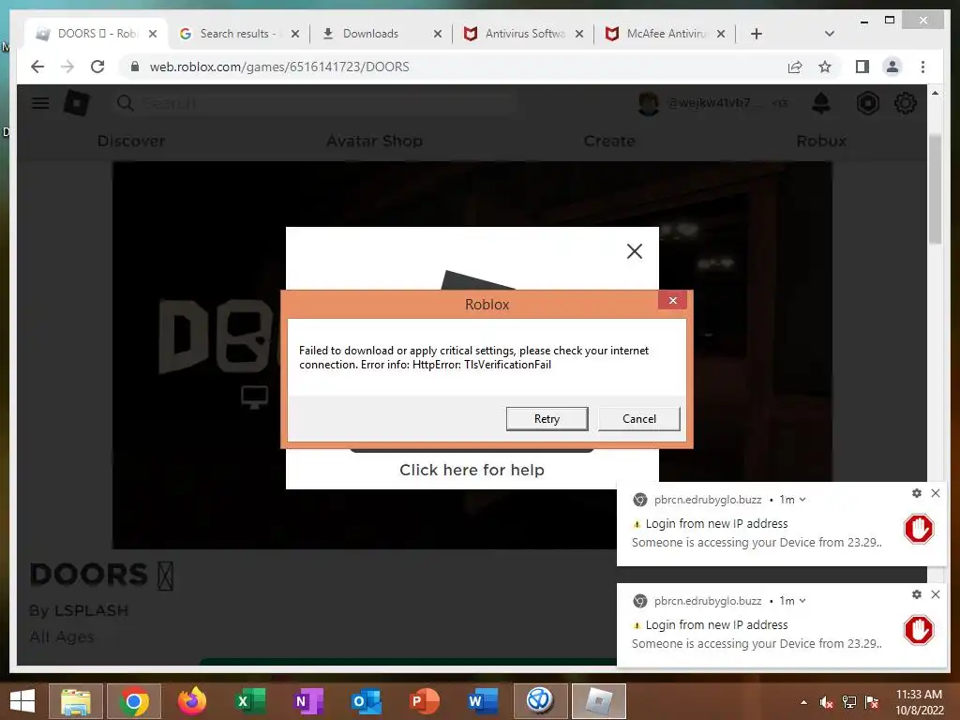Share this page icon
This screenshot has width=960, height=720.
[x=795, y=67]
